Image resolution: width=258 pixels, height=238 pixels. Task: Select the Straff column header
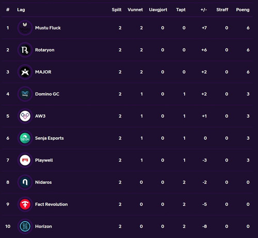pos(222,10)
